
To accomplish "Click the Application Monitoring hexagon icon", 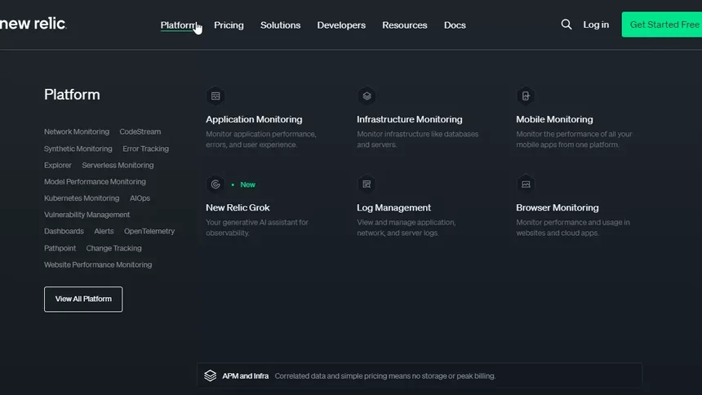I will pyautogui.click(x=215, y=95).
